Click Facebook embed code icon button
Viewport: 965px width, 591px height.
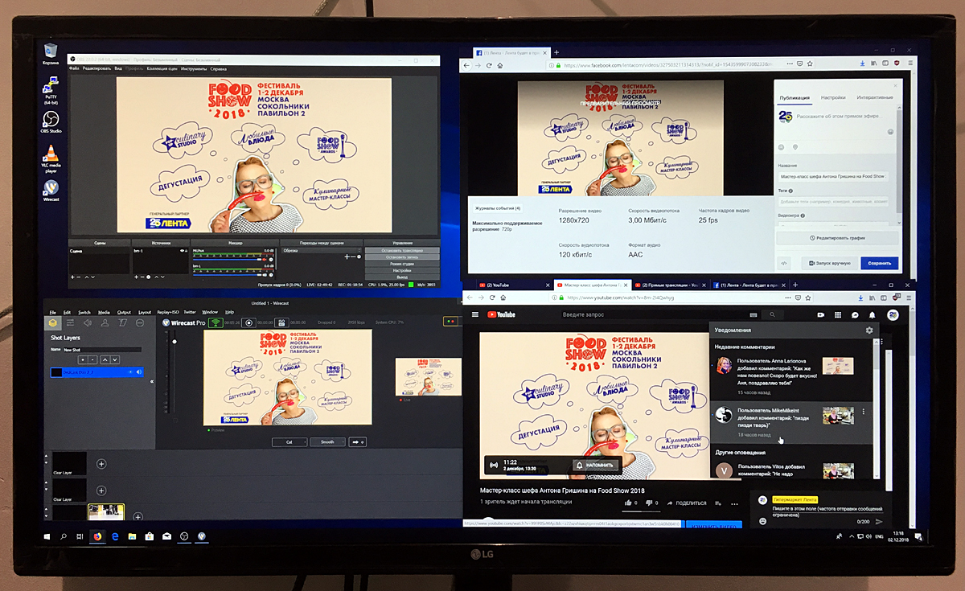coord(784,263)
